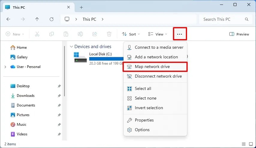
Task: Click the Delete trash icon
Action: pyautogui.click(x=109, y=34)
